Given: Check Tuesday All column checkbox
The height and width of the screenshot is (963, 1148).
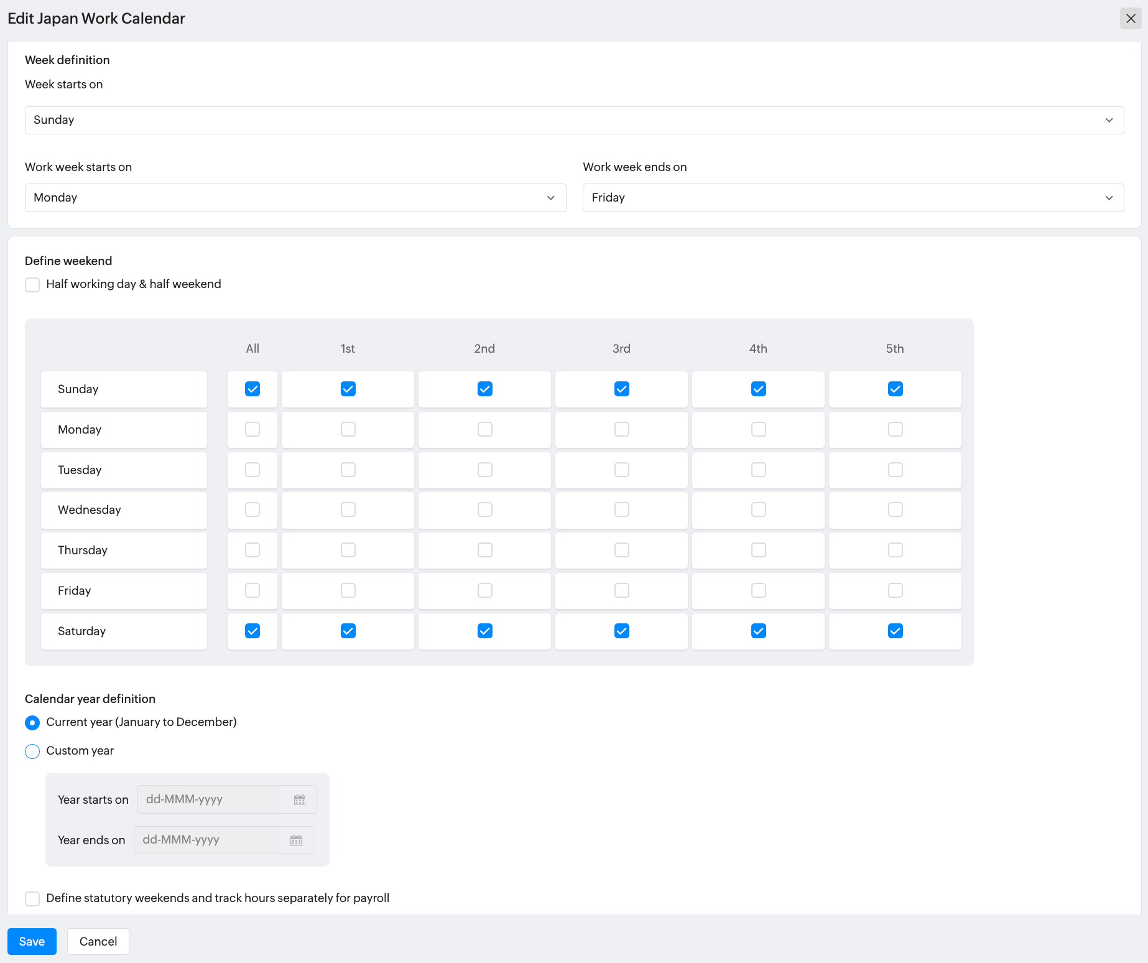Looking at the screenshot, I should pyautogui.click(x=252, y=470).
